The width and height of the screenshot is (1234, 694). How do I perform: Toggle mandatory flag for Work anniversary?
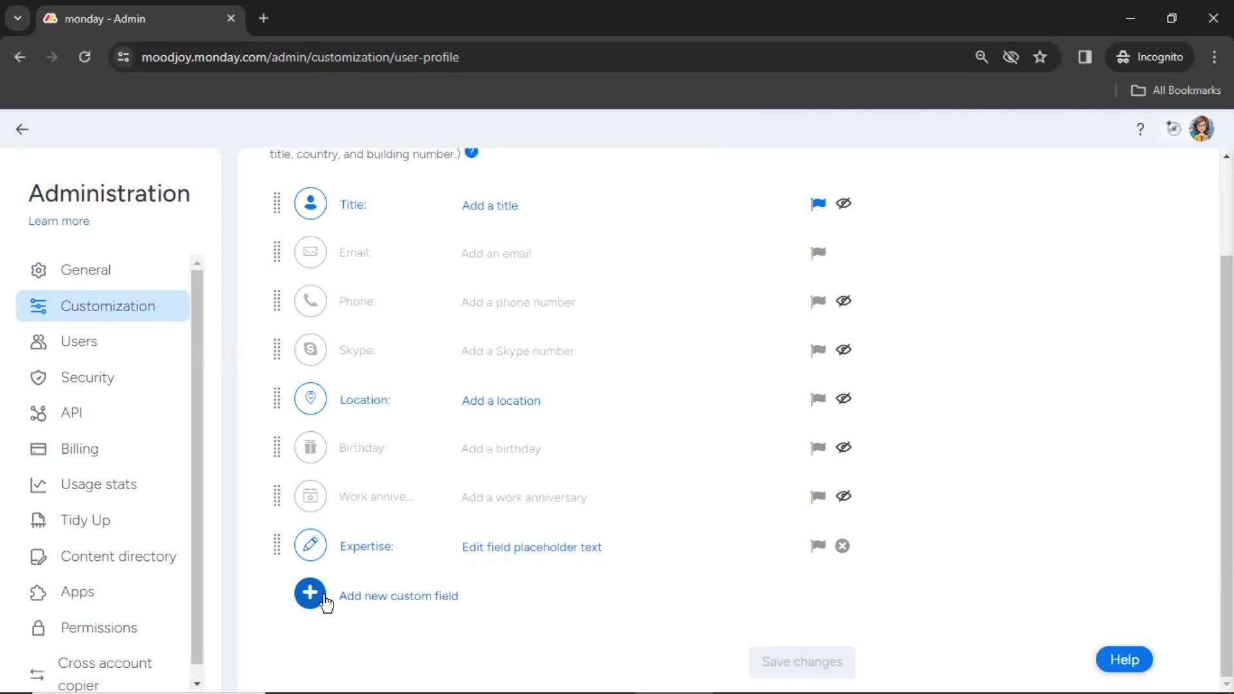(818, 497)
